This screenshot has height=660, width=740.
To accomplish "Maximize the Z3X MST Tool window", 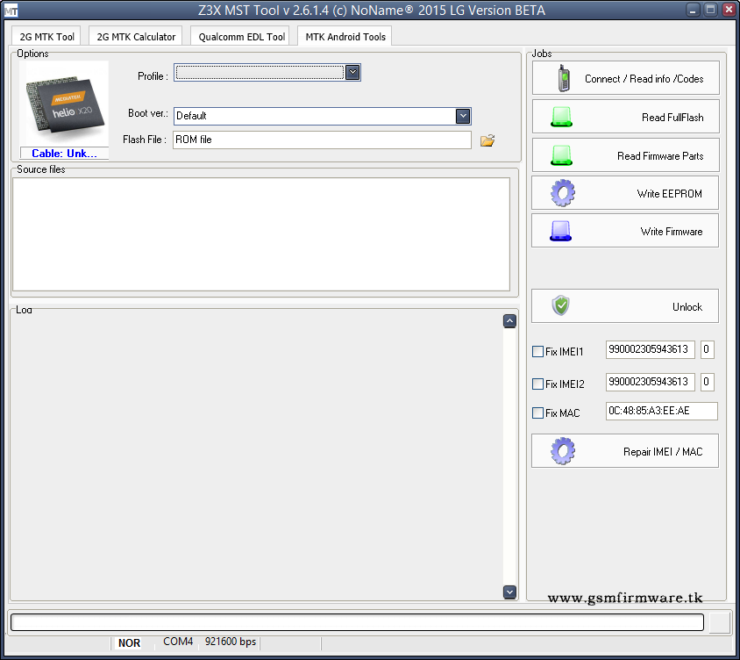I will point(710,10).
